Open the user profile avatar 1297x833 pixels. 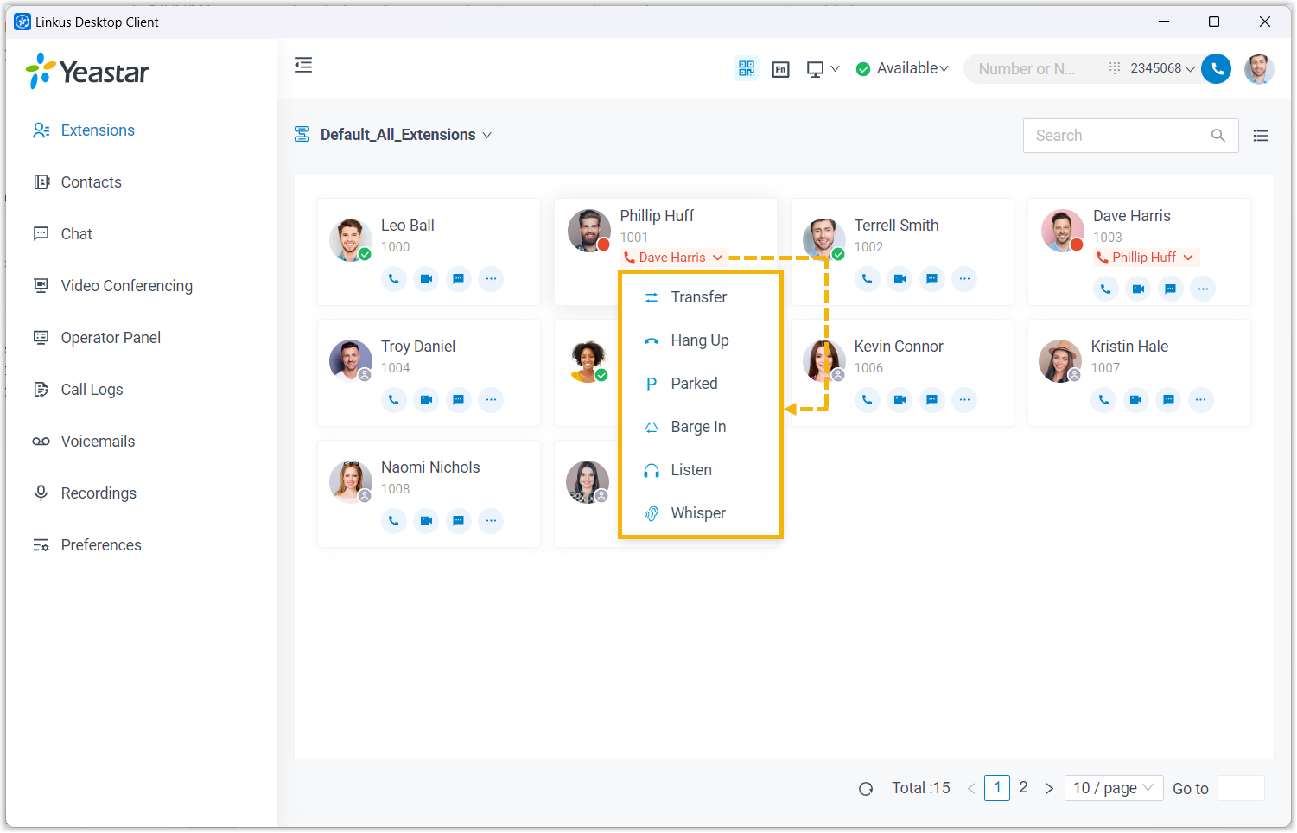pos(1259,69)
